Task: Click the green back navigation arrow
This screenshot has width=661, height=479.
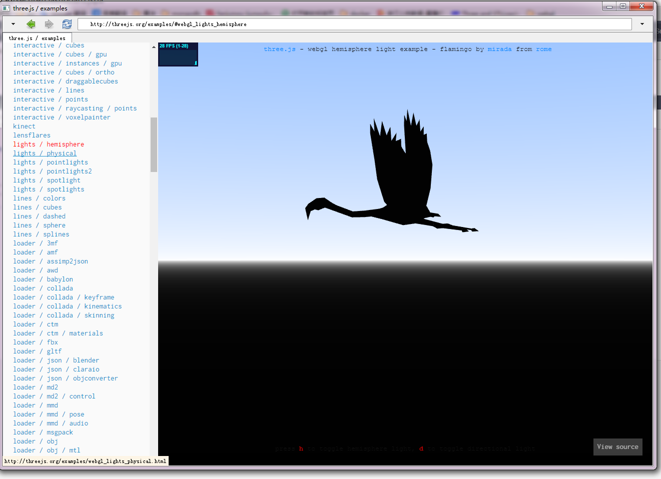Action: click(x=31, y=24)
